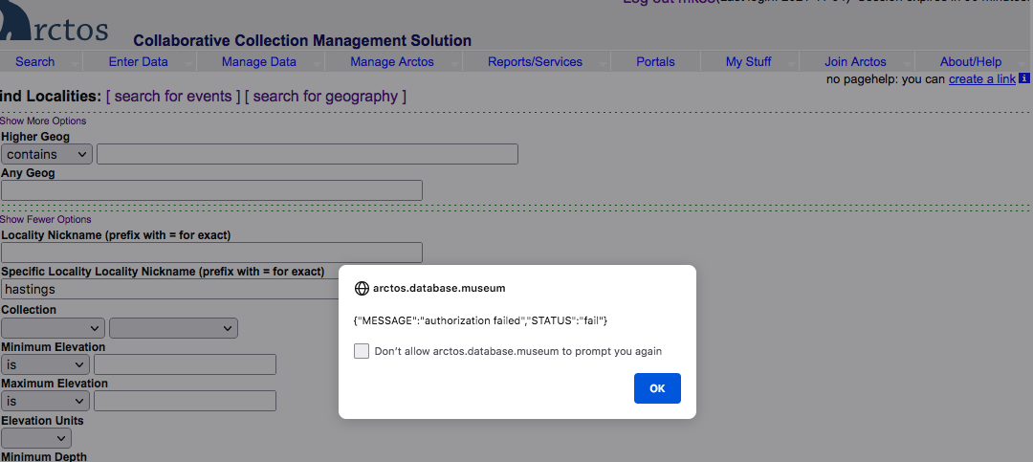Click the Maximum Elevation value field
The width and height of the screenshot is (1033, 462).
(x=185, y=401)
